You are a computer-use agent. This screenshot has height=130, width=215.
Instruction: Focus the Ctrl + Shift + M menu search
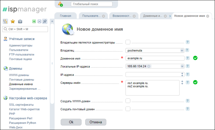25,29
